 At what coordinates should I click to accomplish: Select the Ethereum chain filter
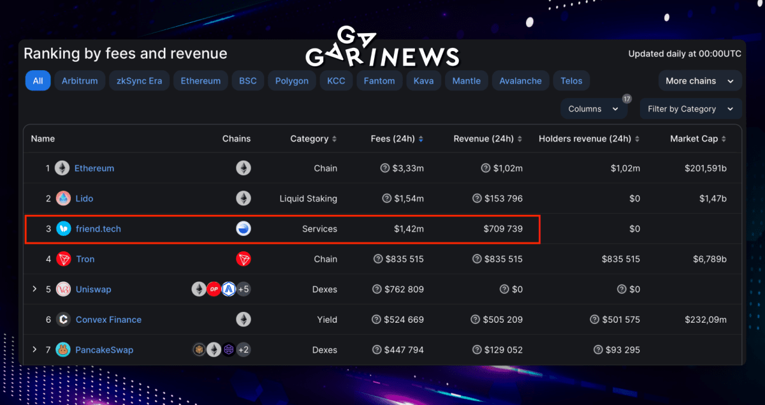point(201,81)
